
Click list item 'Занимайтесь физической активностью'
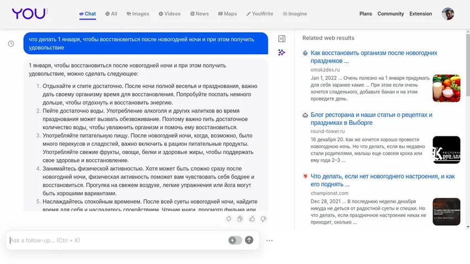(x=148, y=181)
